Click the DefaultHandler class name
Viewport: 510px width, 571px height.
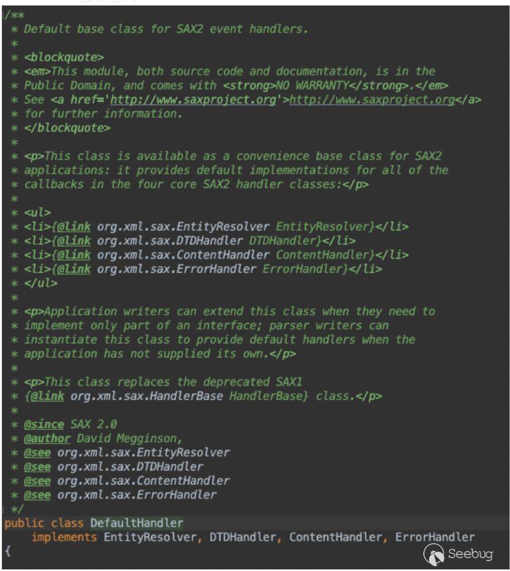pyautogui.click(x=136, y=523)
